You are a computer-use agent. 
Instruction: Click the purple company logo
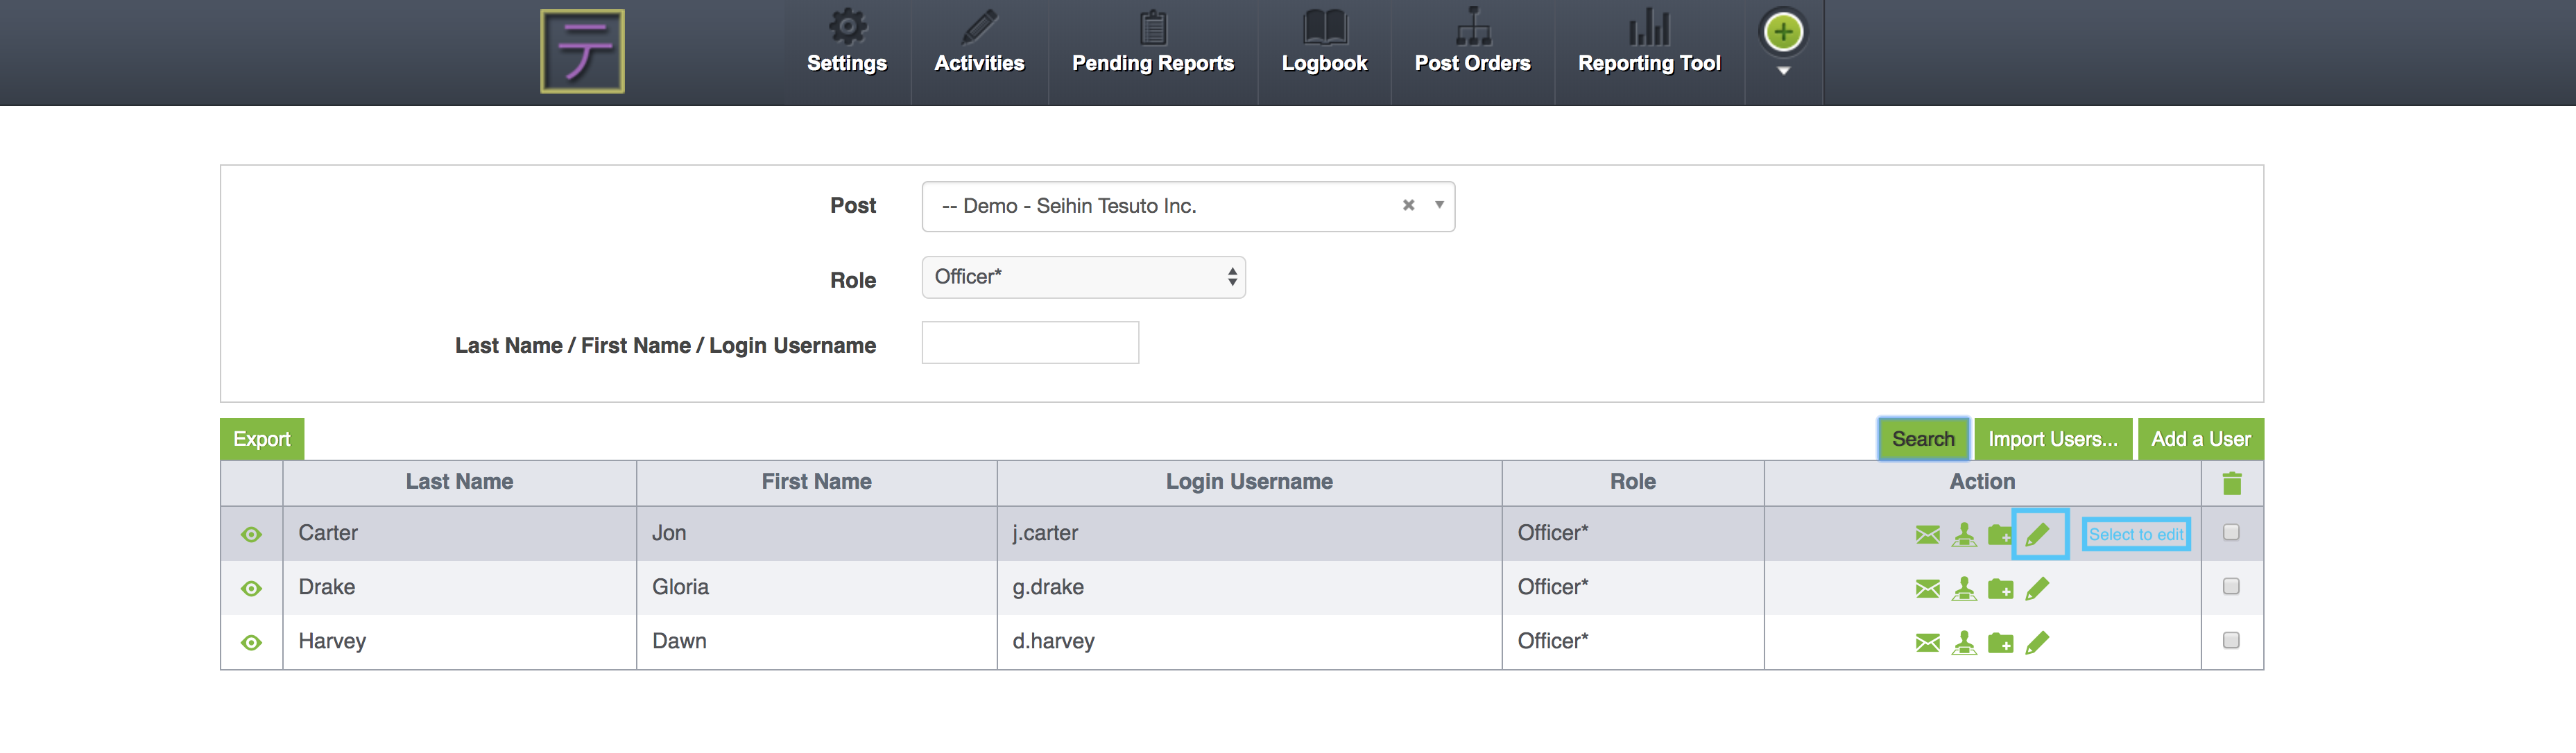tap(582, 51)
